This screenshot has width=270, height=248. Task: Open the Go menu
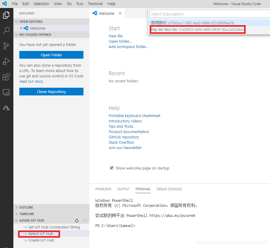[x=69, y=4]
